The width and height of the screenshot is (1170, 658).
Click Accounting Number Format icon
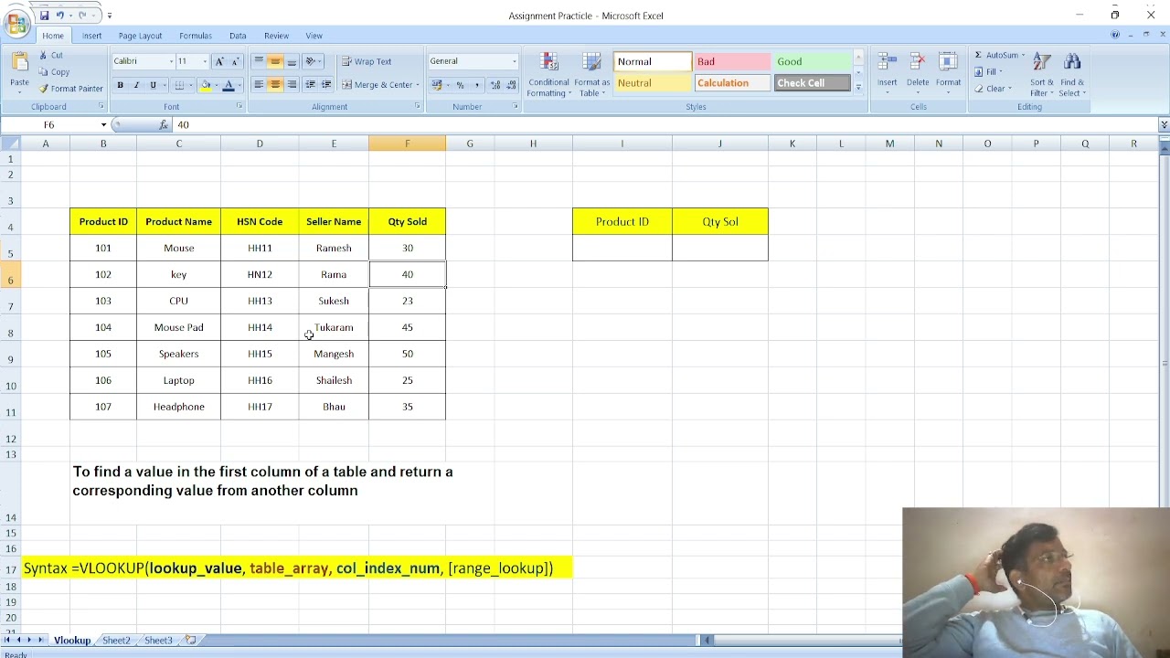pos(437,85)
